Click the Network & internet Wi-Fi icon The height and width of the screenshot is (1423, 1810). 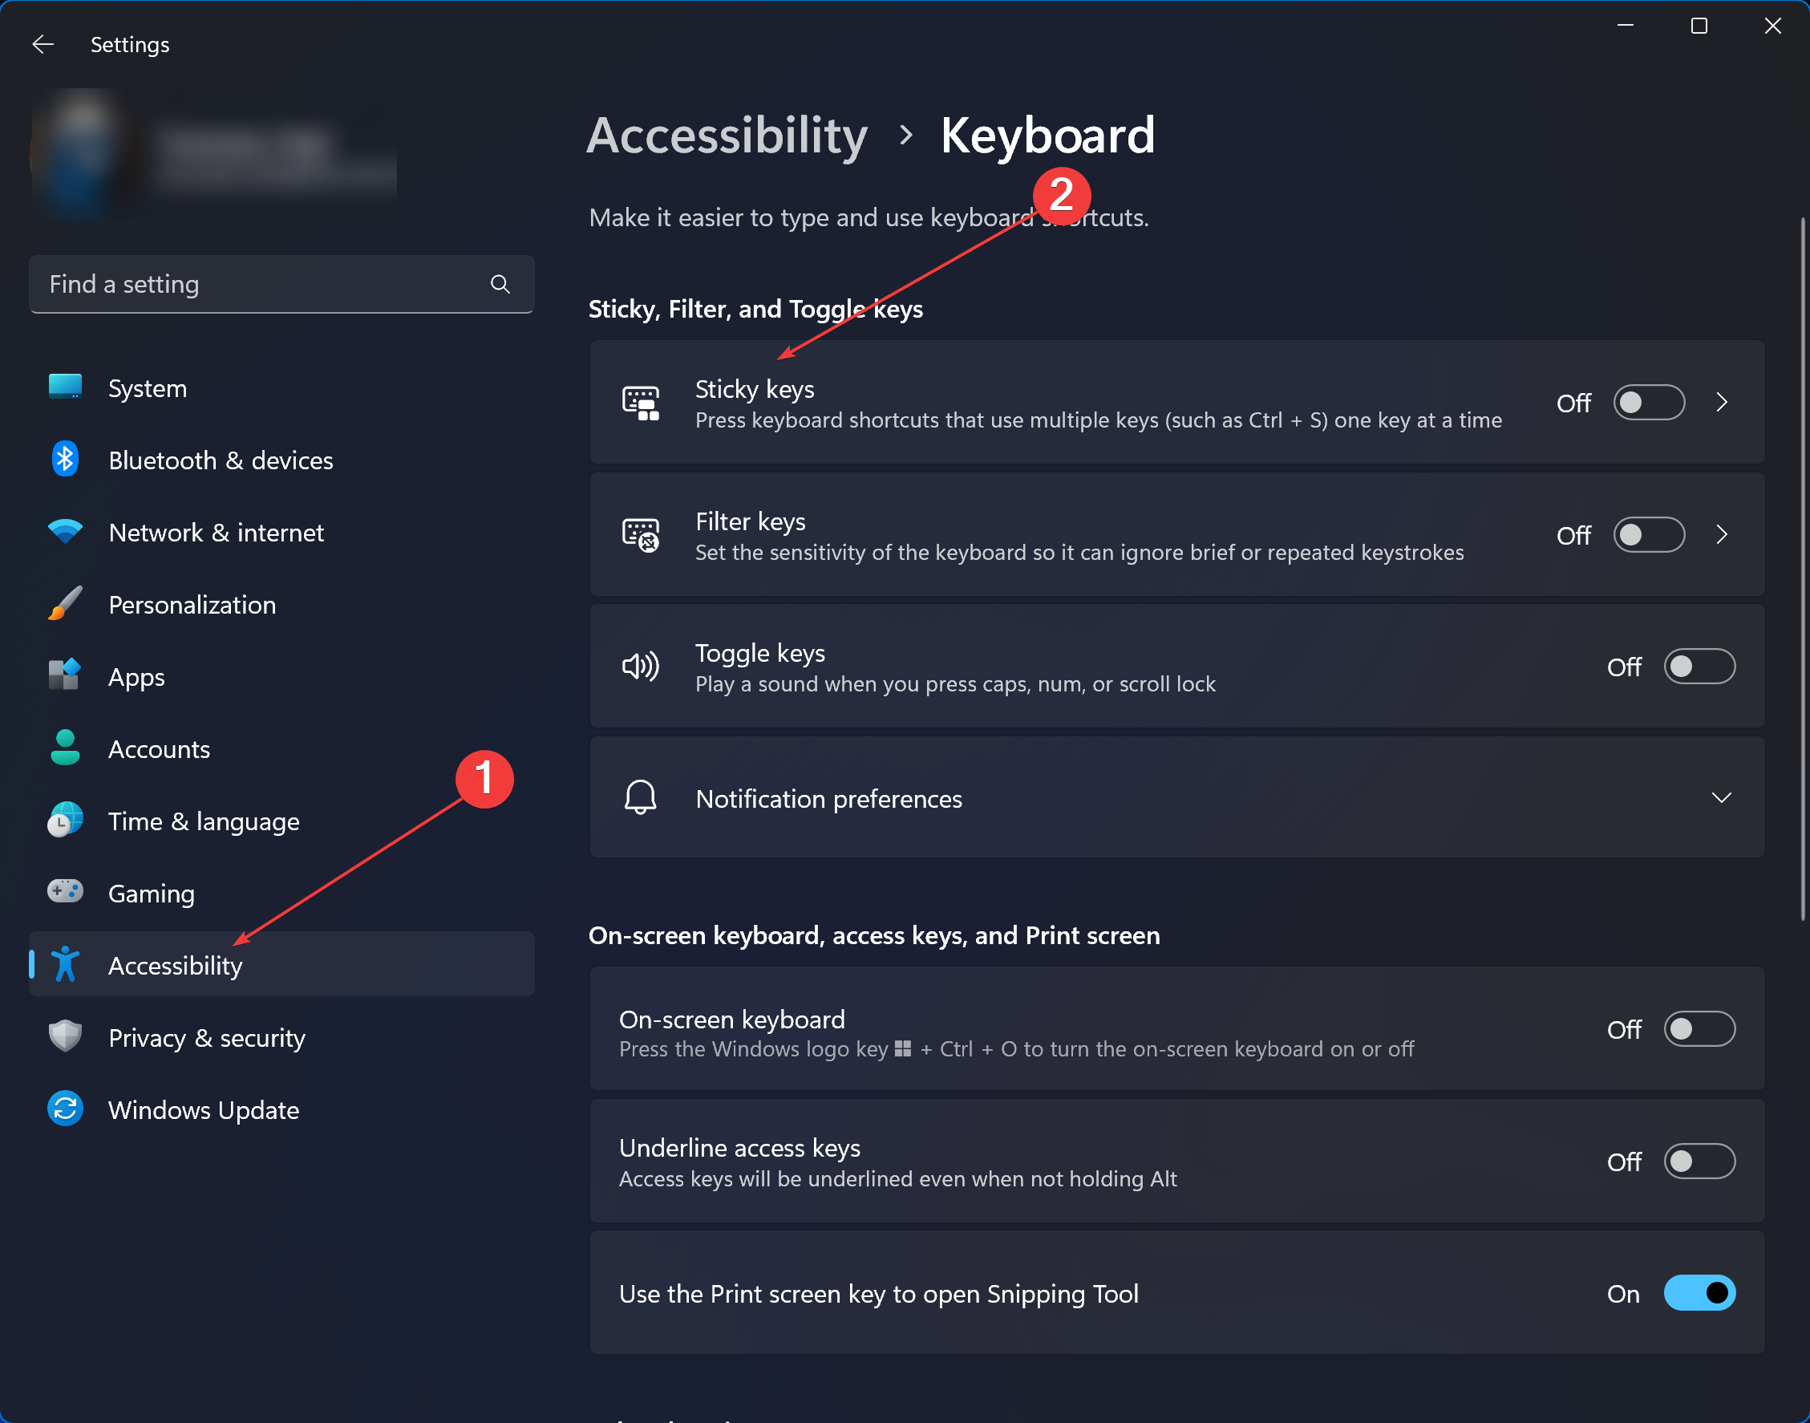65,532
